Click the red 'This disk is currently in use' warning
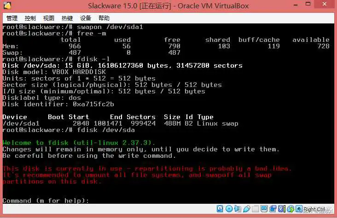Image resolution: width=337 pixels, height=218 pixels. coord(147,169)
